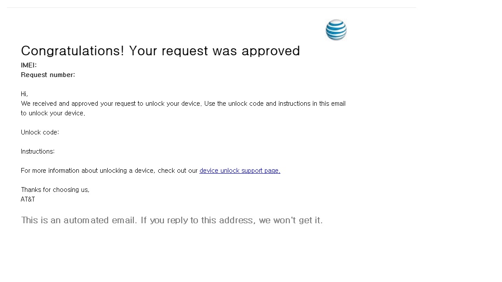Select the Unlock code label
The image size is (502, 282).
[x=40, y=132]
